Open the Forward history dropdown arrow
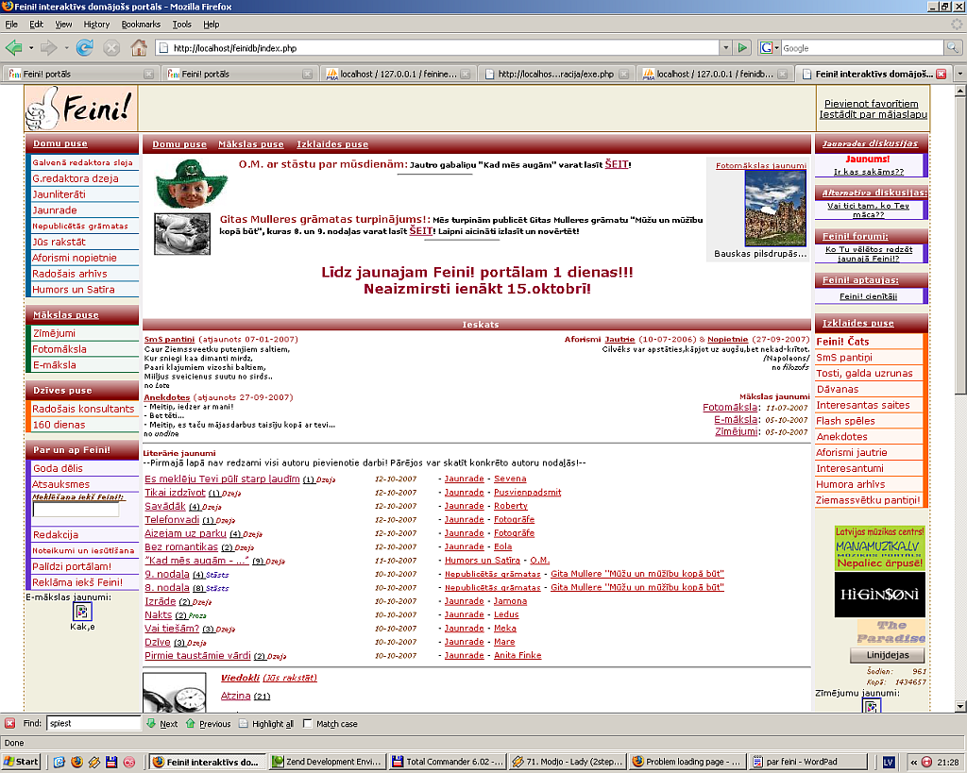This screenshot has height=773, width=967. [x=66, y=47]
